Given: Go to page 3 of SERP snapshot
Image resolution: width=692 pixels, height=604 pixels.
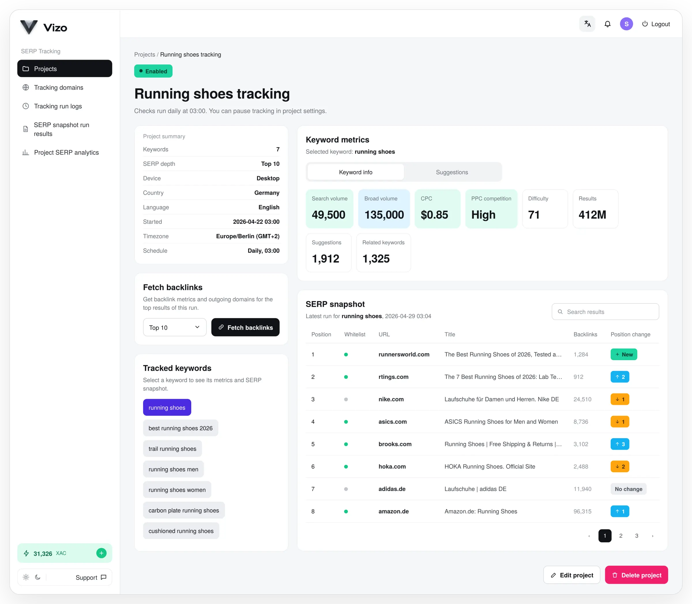Looking at the screenshot, I should tap(637, 536).
